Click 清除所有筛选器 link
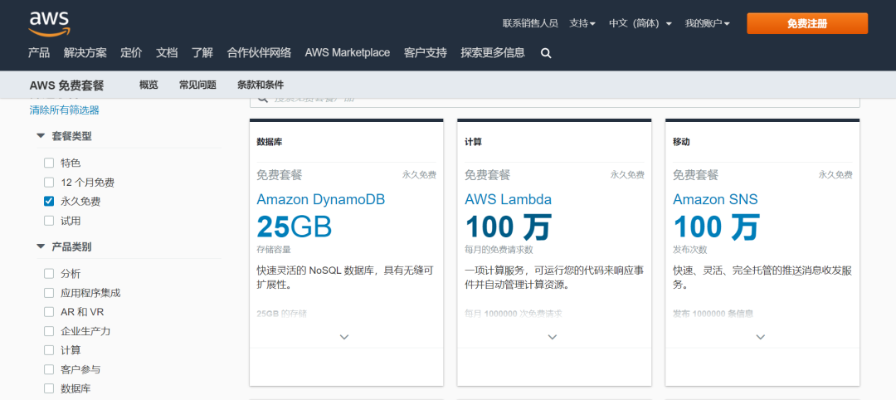 pos(65,110)
